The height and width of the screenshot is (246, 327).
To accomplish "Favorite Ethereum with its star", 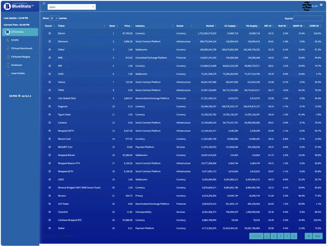I will pos(50,41).
